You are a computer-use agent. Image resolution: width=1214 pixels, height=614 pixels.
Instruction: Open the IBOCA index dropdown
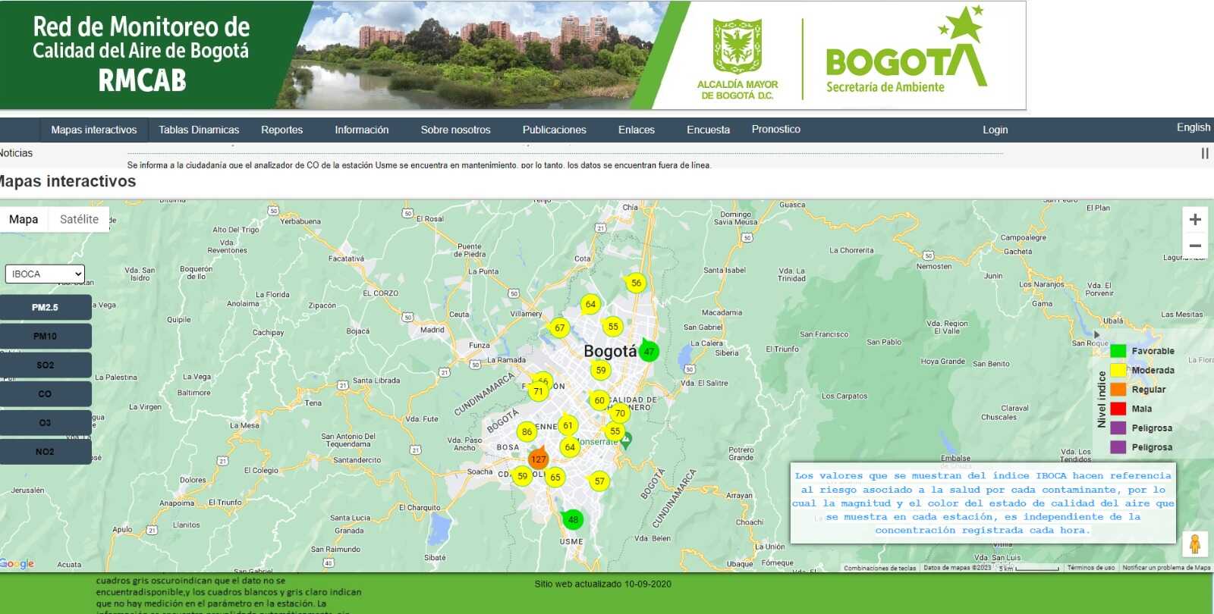point(45,274)
